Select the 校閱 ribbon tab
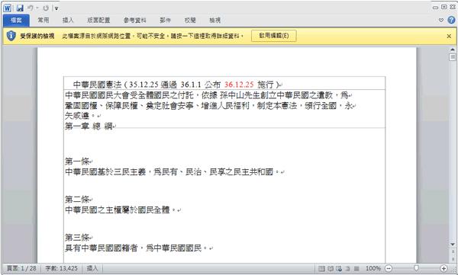Image resolution: width=458 pixels, height=275 pixels. coord(190,21)
